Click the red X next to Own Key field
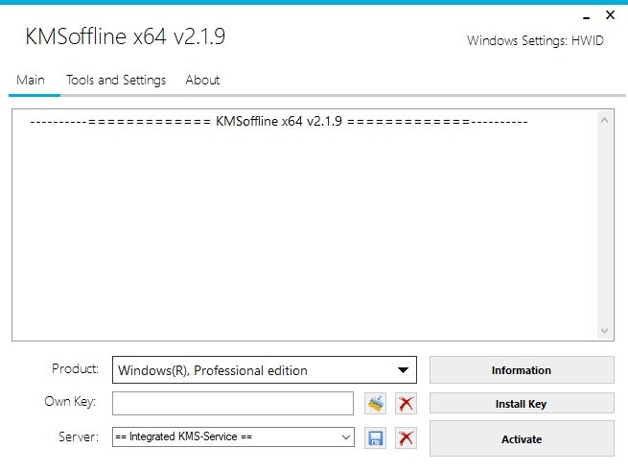This screenshot has height=471, width=628. pyautogui.click(x=406, y=404)
